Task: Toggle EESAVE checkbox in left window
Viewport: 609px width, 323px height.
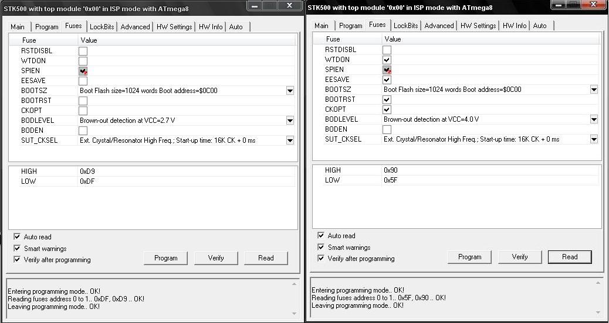Action: click(x=83, y=81)
